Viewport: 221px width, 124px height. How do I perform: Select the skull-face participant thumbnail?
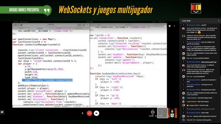click(152, 113)
